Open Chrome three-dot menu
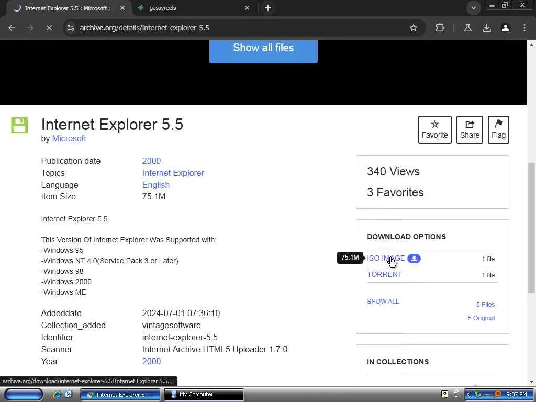 tap(524, 28)
